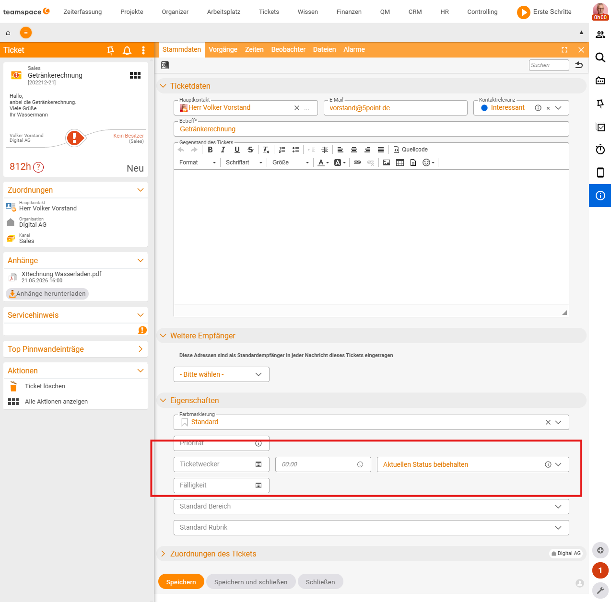Open Kontaktrelevanz Interessant dropdown

(x=558, y=108)
